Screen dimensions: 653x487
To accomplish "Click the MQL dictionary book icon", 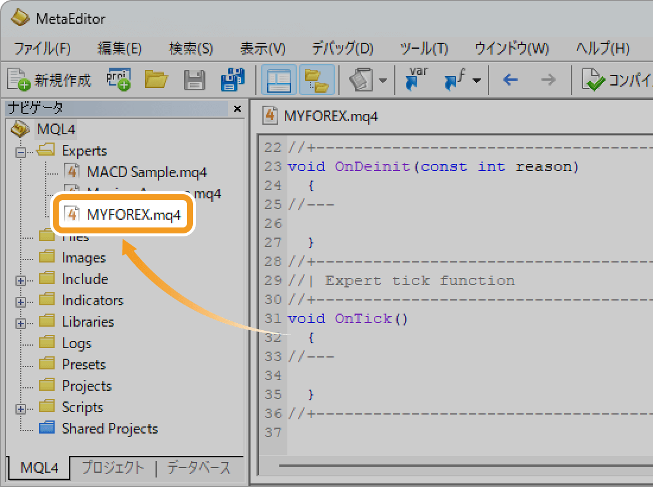I will 361,80.
